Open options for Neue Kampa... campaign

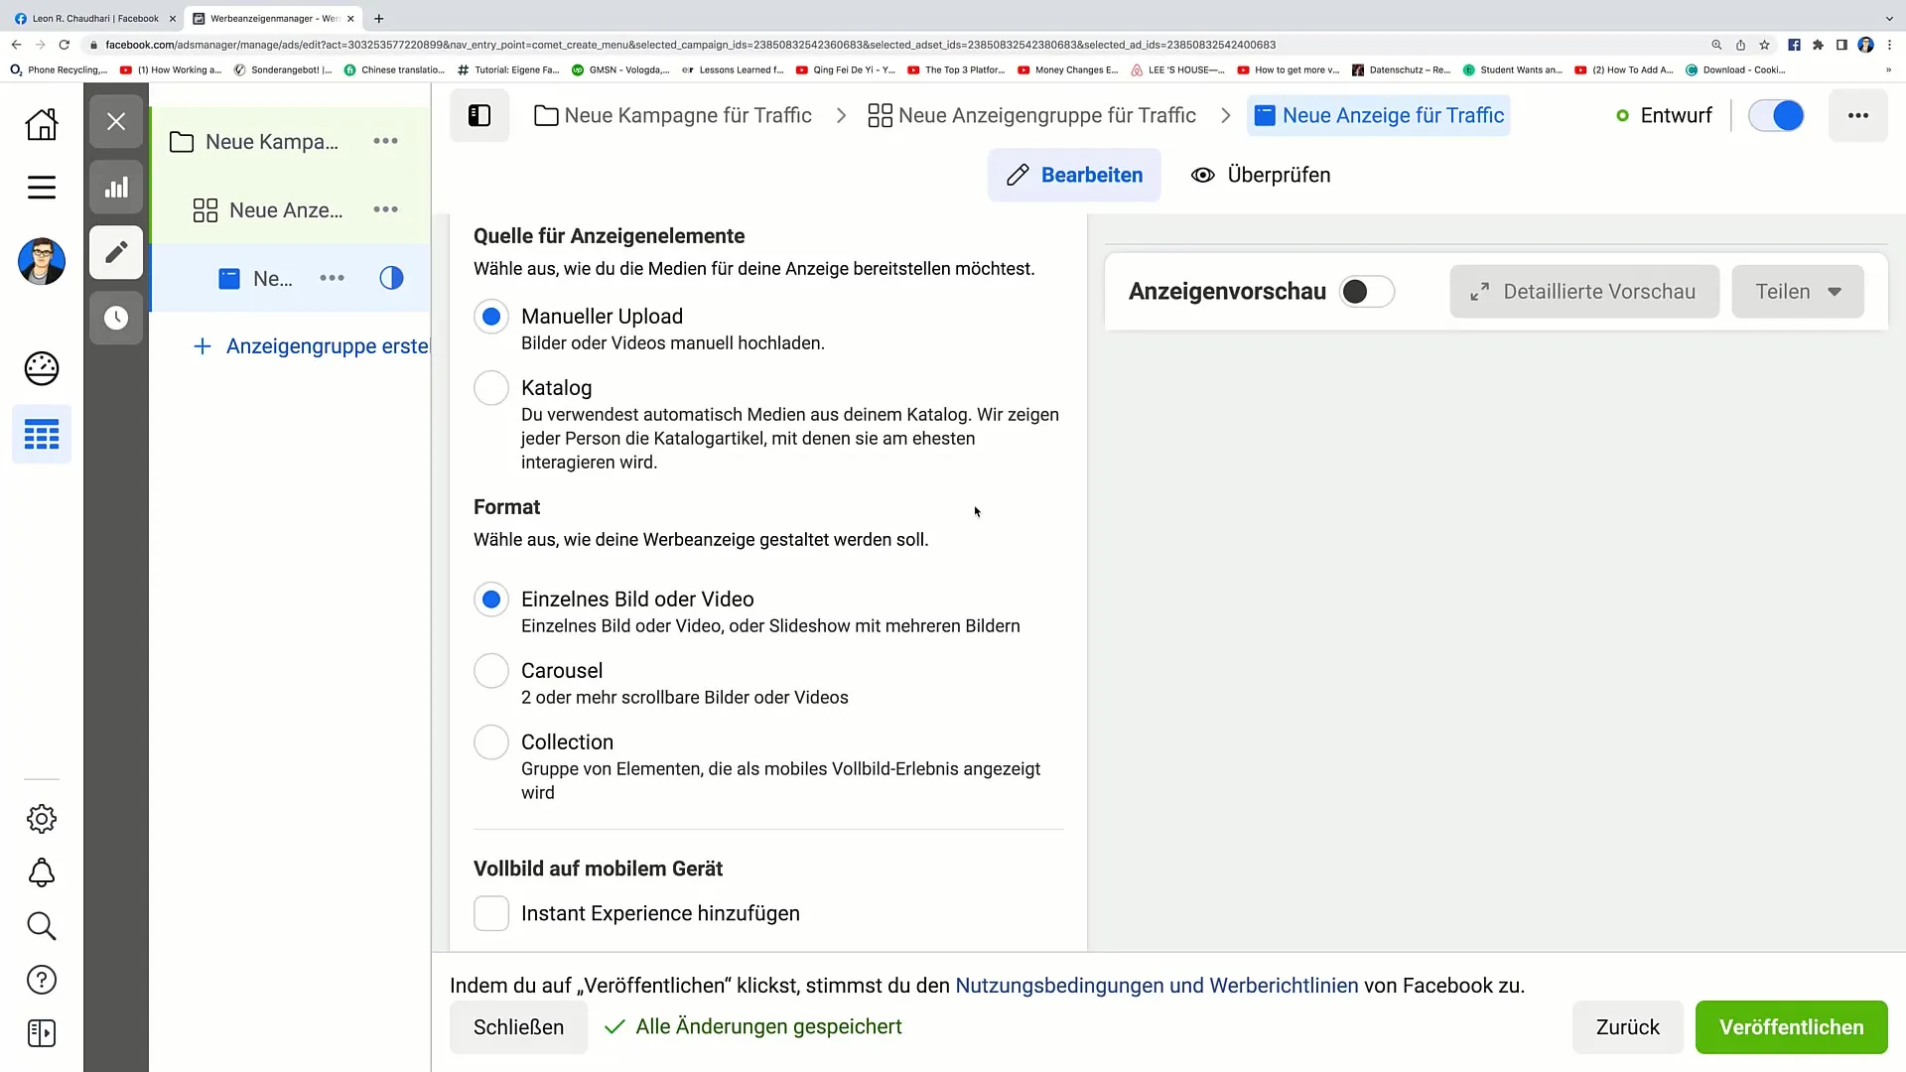pyautogui.click(x=385, y=141)
